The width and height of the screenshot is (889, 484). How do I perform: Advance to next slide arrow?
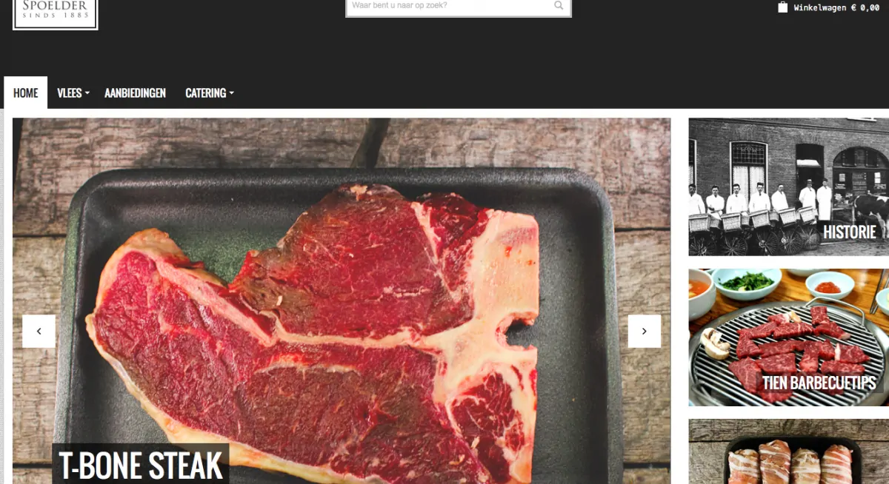pyautogui.click(x=645, y=332)
